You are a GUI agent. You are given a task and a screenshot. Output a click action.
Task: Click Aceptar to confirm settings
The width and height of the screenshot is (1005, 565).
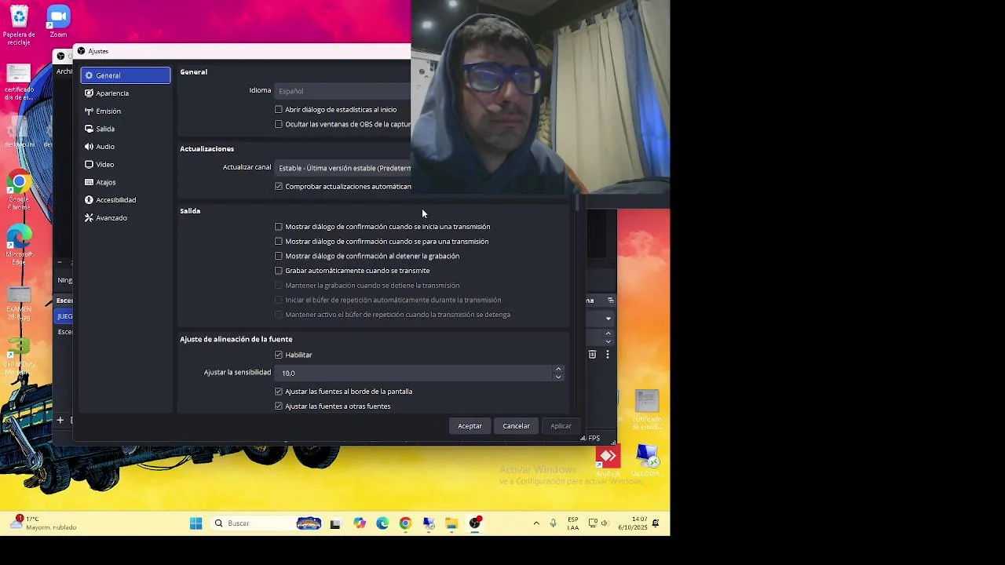point(470,426)
